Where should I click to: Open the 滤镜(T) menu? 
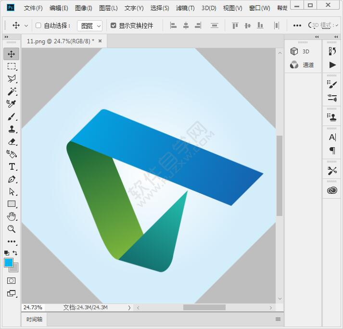(185, 8)
